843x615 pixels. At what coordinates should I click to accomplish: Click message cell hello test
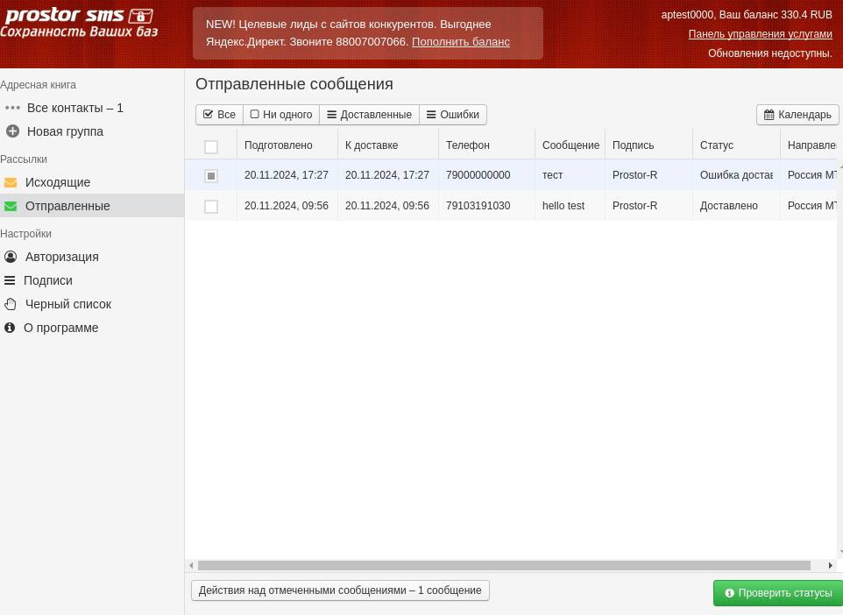point(563,205)
